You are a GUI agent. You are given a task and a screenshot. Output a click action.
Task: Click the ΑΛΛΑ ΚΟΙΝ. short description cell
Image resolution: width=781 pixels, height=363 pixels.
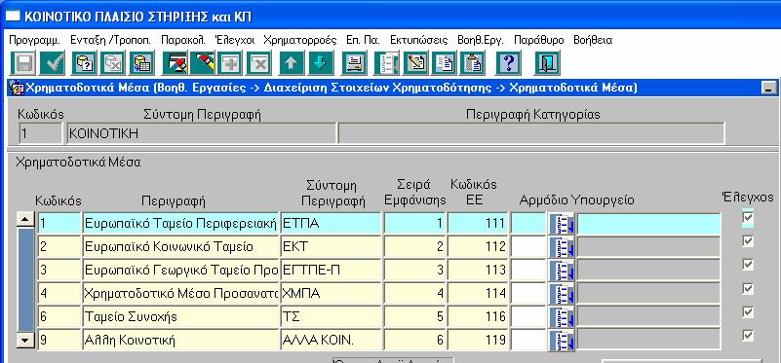point(332,341)
